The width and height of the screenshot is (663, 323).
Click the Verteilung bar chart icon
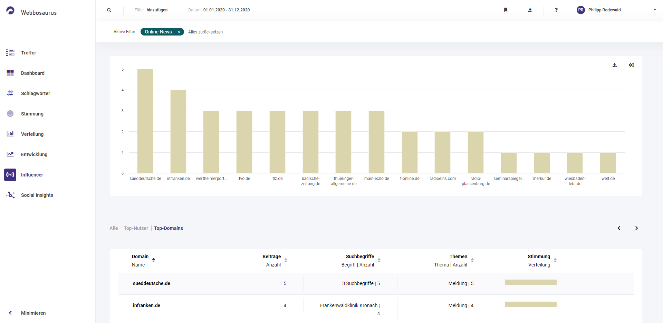pos(10,134)
